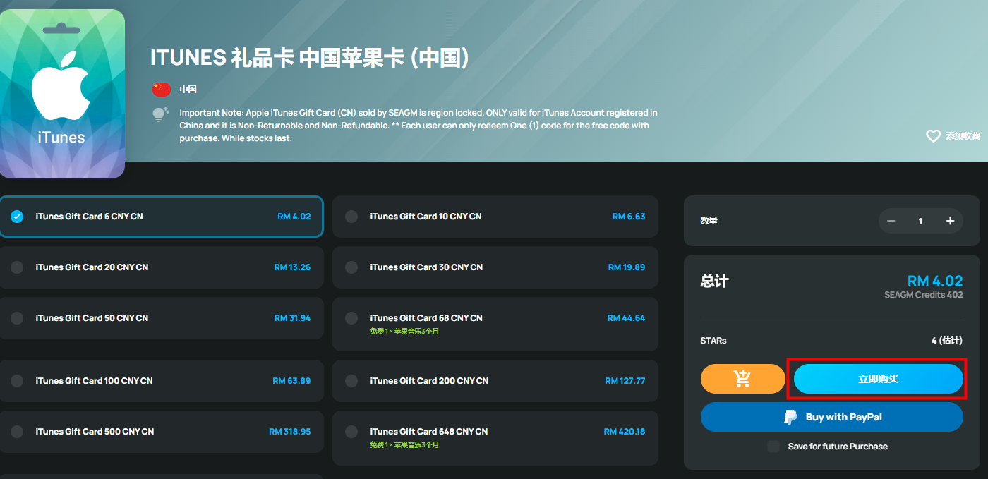The width and height of the screenshot is (988, 479).
Task: Click the RM 31.94 price
Action: (x=293, y=318)
